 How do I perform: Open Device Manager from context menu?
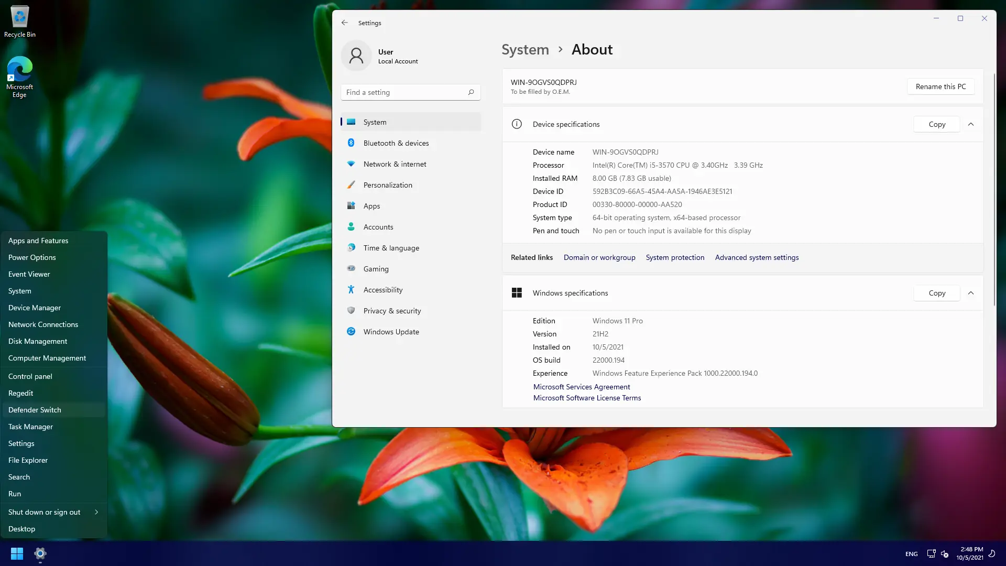(35, 308)
